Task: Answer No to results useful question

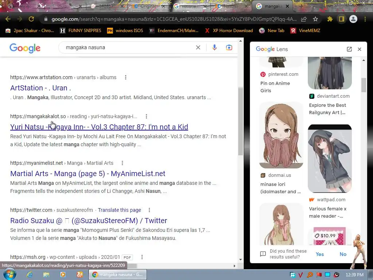Action: pyautogui.click(x=343, y=254)
